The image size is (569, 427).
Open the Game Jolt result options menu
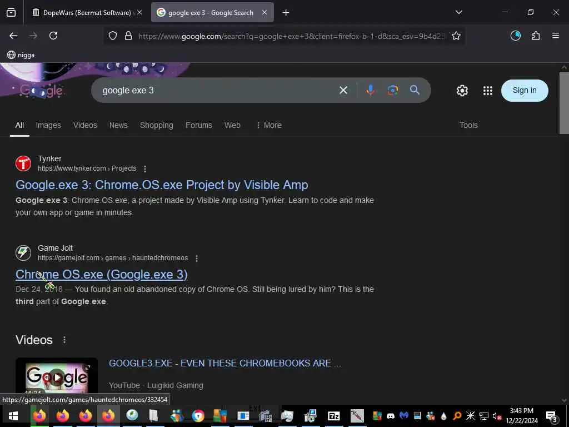tap(197, 258)
